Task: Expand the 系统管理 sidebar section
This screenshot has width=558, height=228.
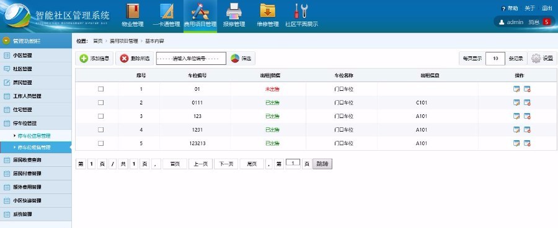Action: (35, 214)
